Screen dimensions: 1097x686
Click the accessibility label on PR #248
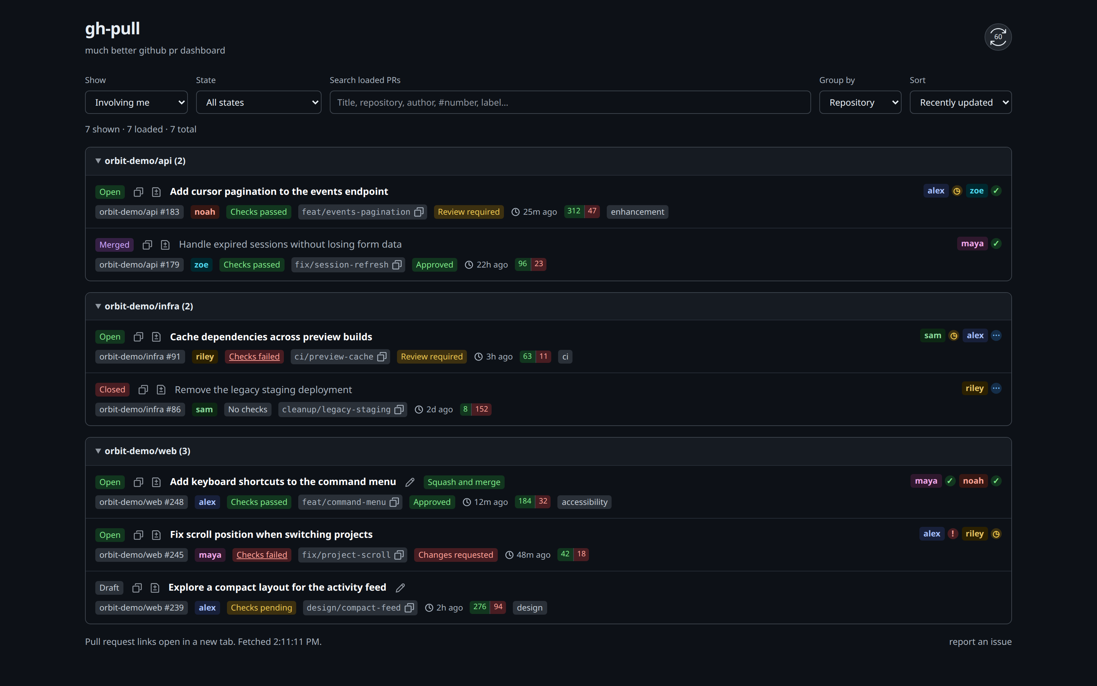(584, 502)
